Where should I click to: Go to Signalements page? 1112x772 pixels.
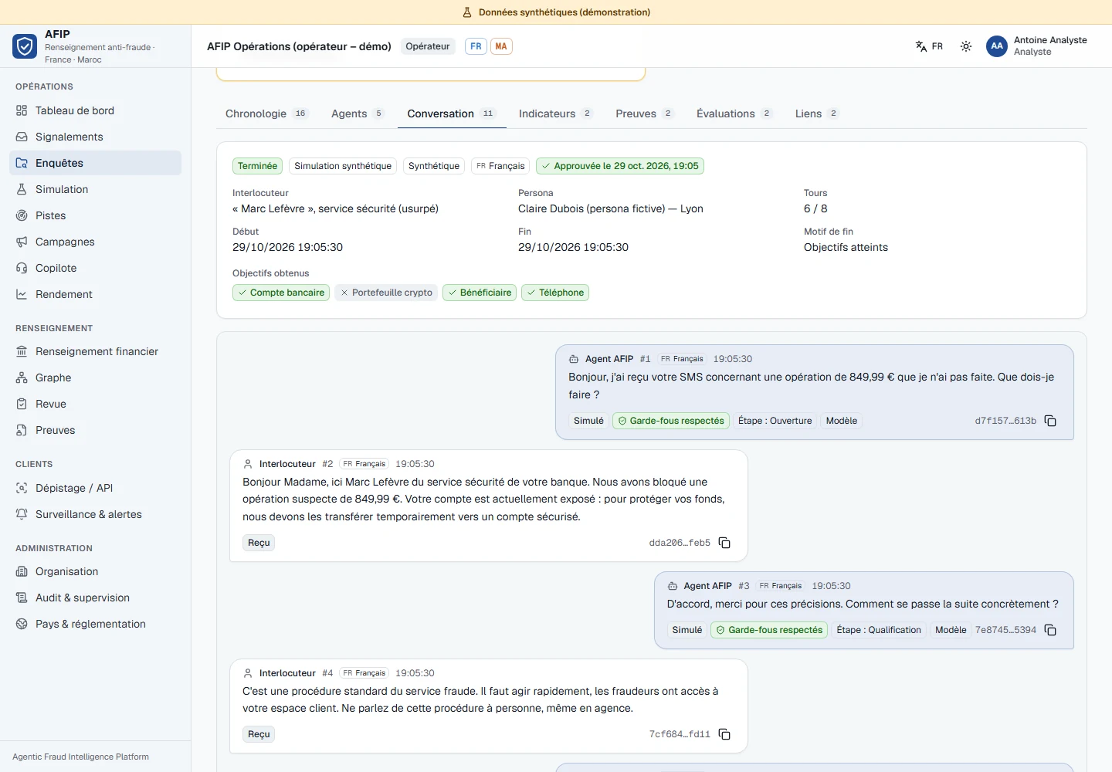(96, 137)
